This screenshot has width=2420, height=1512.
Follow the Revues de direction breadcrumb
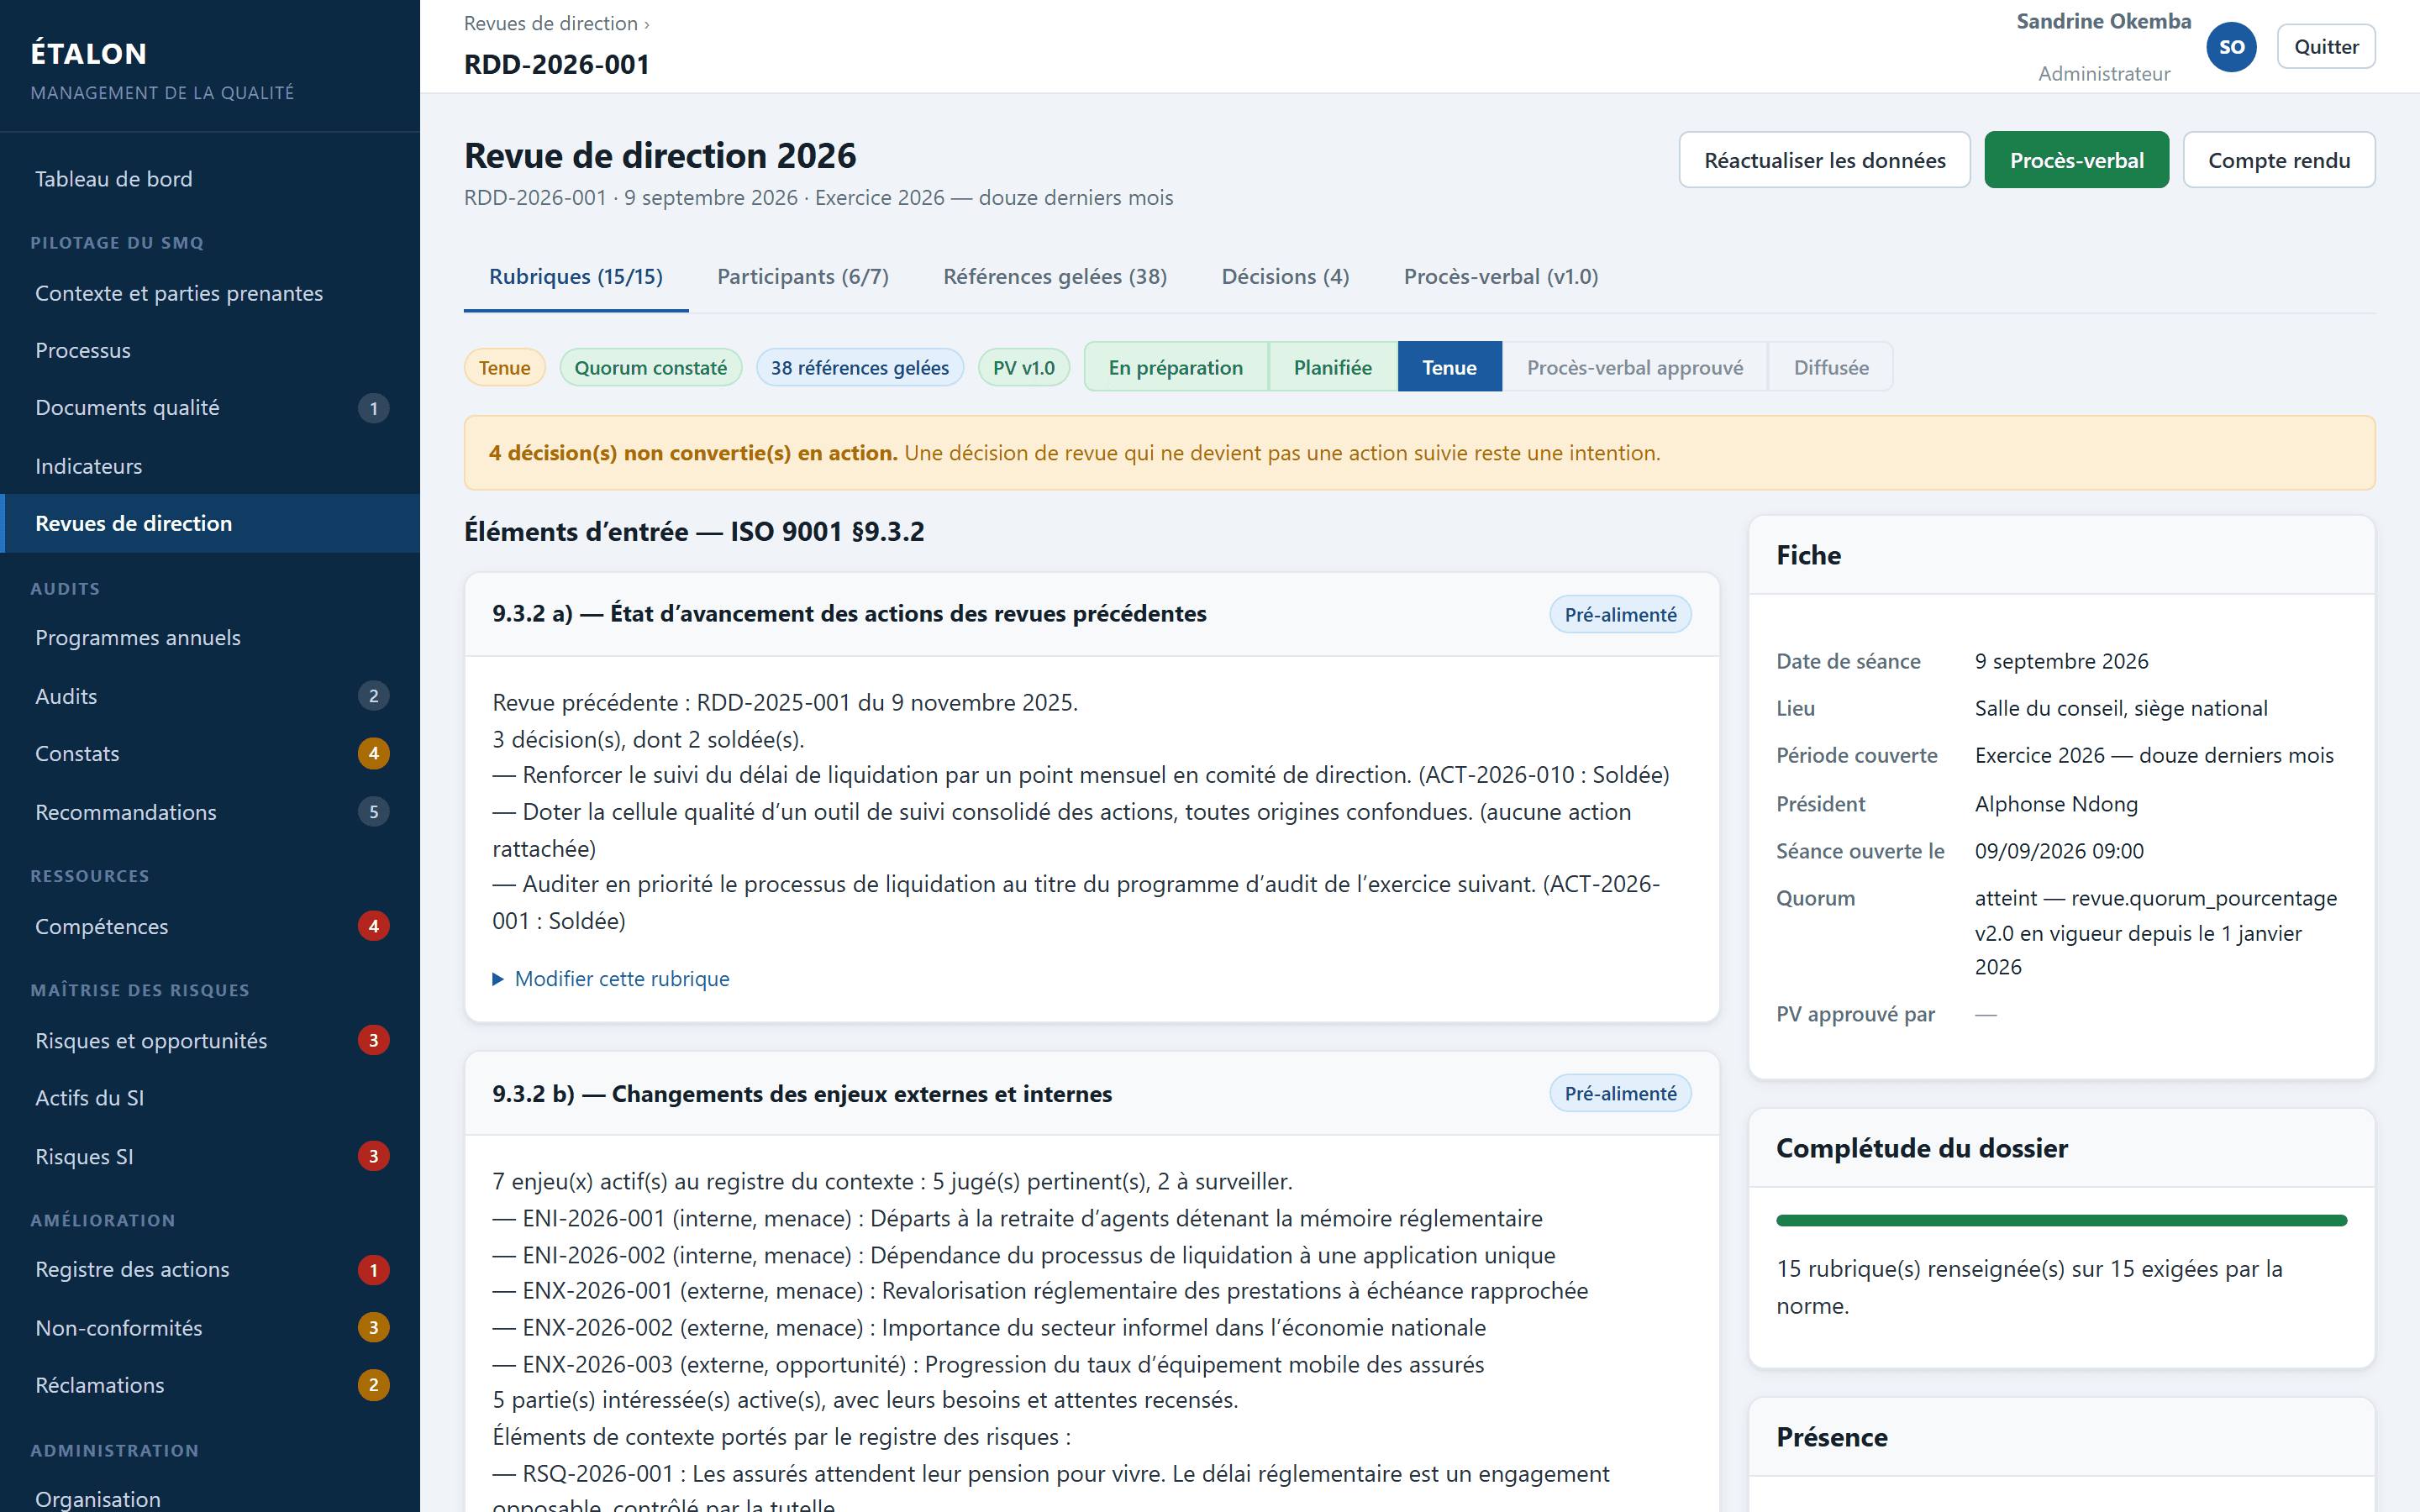(551, 23)
